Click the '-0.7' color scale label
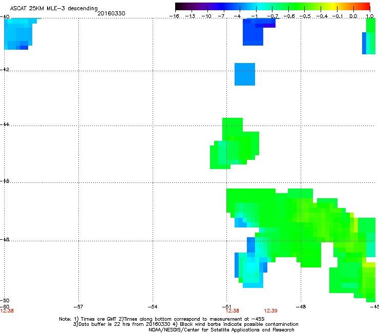This screenshot has height=333, width=379. (x=272, y=16)
